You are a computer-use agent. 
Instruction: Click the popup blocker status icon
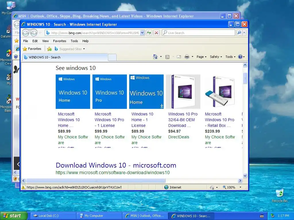[212, 187]
